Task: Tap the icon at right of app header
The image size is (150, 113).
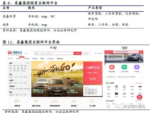Action: tap(141, 52)
